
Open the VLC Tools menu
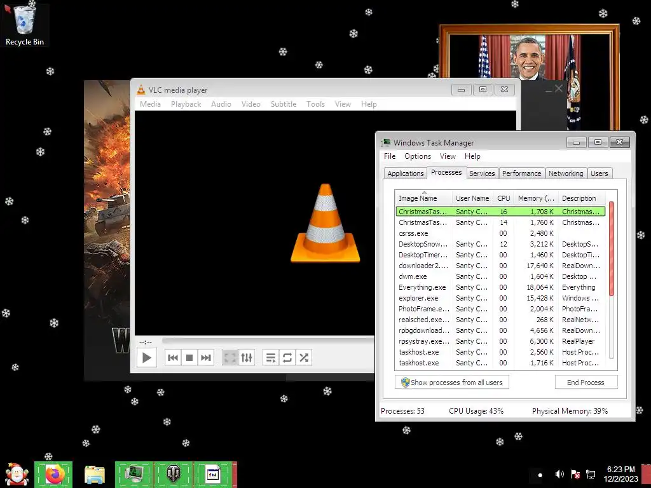pos(315,104)
